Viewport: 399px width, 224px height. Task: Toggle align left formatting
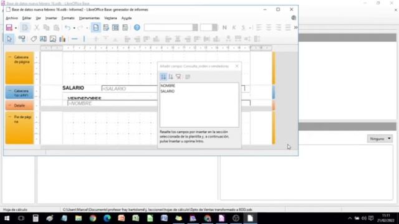(x=259, y=27)
